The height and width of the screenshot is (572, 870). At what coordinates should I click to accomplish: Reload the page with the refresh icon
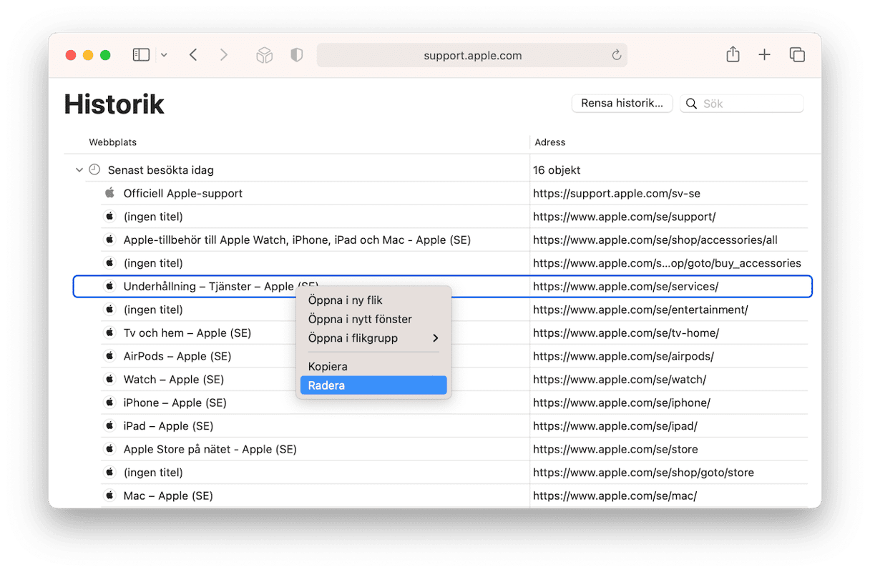(616, 55)
